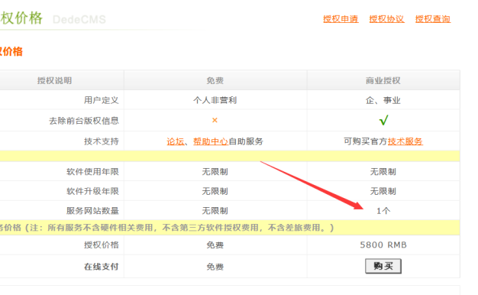478x295 pixels.
Task: Click 无限制 under 免费 for 软件升级年限
Action: tap(215, 191)
